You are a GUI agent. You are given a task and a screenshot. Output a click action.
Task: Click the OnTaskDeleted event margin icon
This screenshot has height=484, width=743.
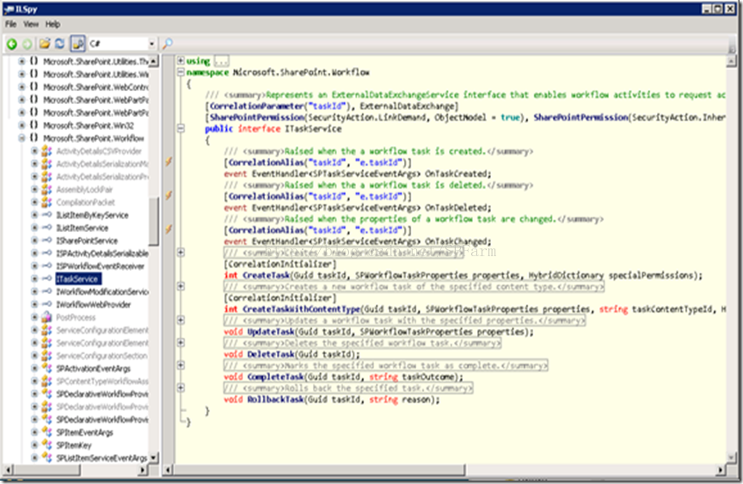(169, 196)
